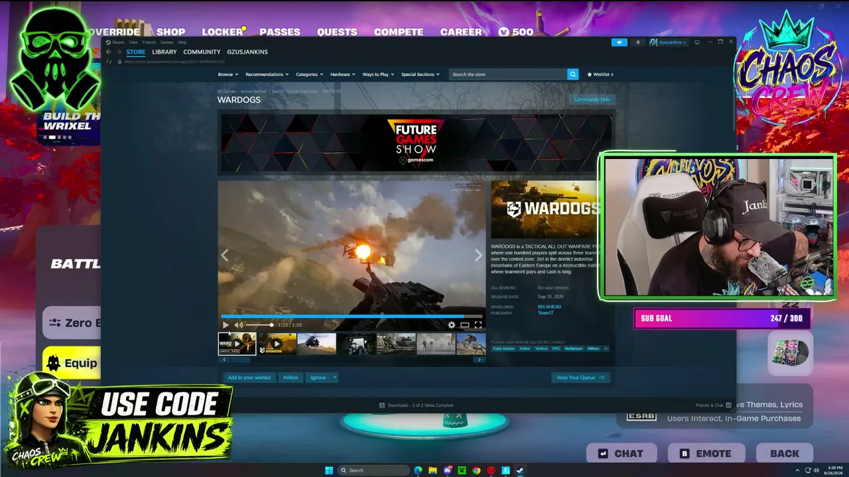Open the Friends menu in Steam
This screenshot has width=849, height=477.
149,42
